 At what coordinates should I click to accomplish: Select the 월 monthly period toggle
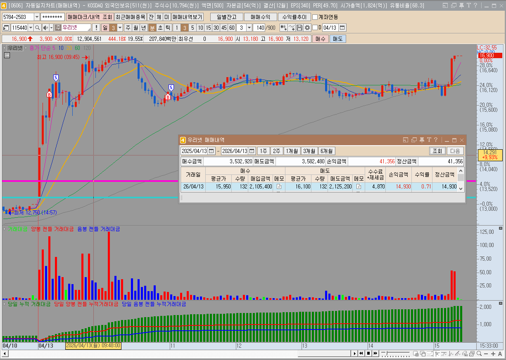tap(135, 28)
